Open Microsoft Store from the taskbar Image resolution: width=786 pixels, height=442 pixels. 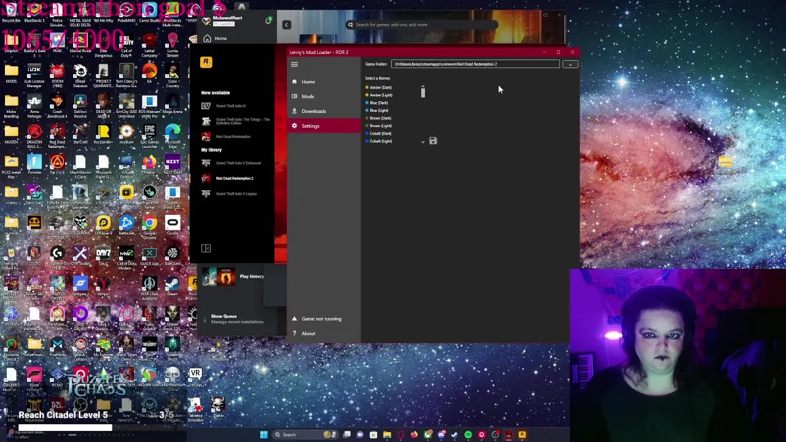pos(373,435)
